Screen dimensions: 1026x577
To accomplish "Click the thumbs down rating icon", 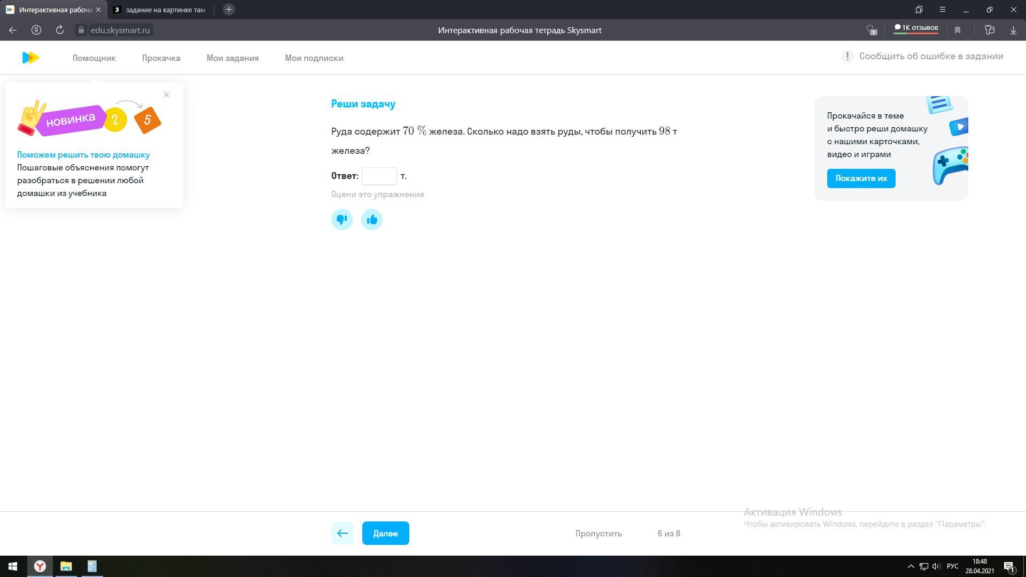I will [342, 220].
